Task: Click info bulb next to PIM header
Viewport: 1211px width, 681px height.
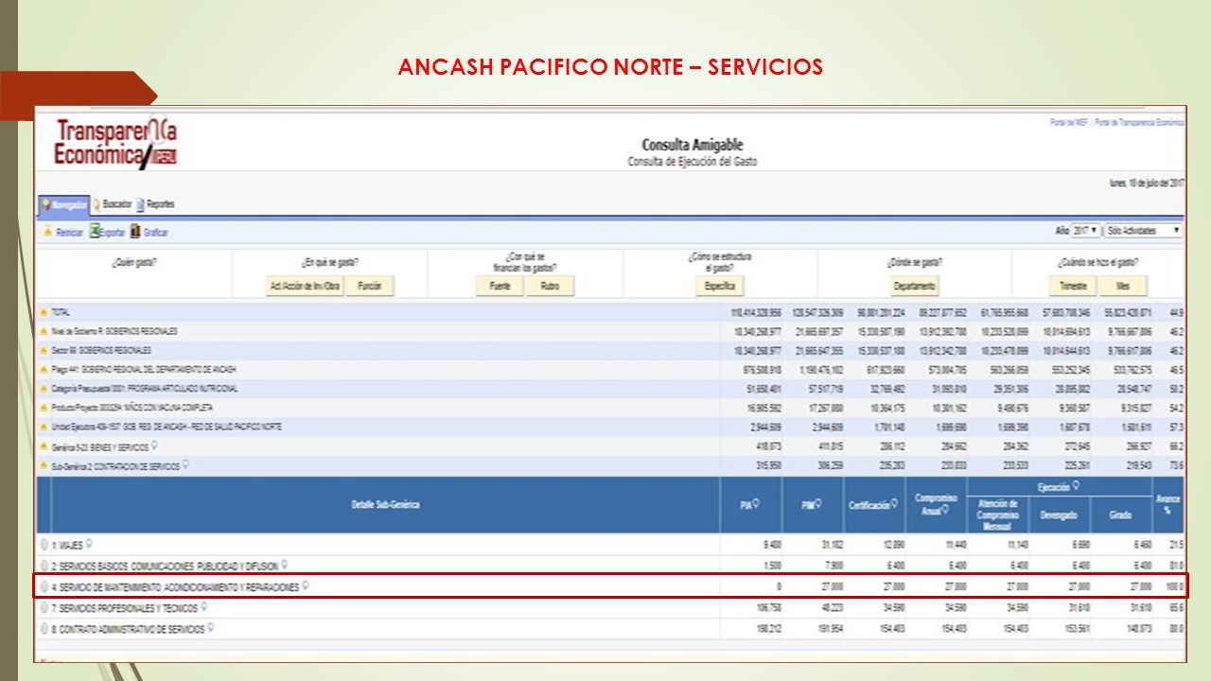Action: click(x=818, y=504)
